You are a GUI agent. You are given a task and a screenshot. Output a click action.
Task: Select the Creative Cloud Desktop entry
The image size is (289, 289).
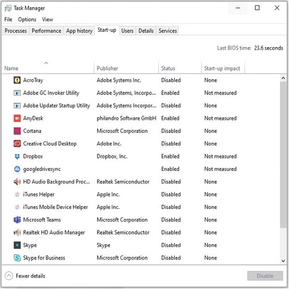pyautogui.click(x=50, y=144)
